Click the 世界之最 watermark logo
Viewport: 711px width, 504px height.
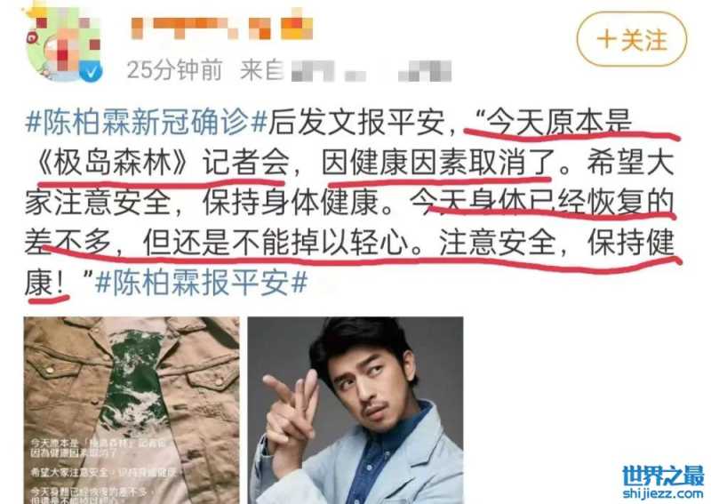663,476
